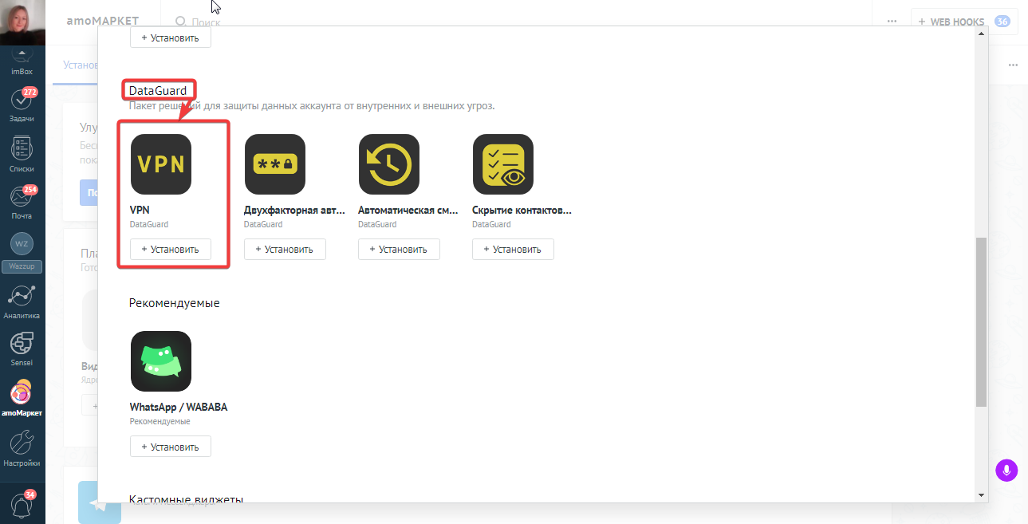Click the WhatsApp / WABABA title text
The width and height of the screenshot is (1028, 524).
179,407
